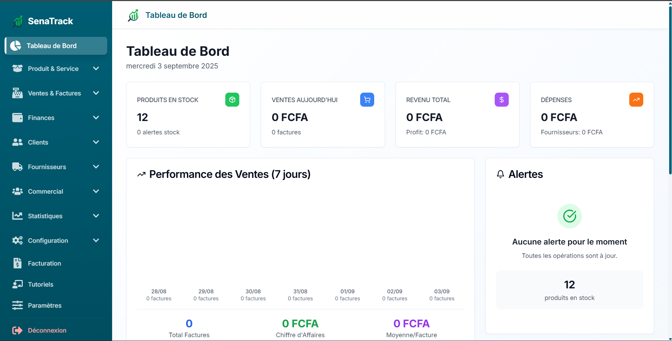Expand the Statistiques dropdown chevron
This screenshot has height=341, width=672.
96,216
